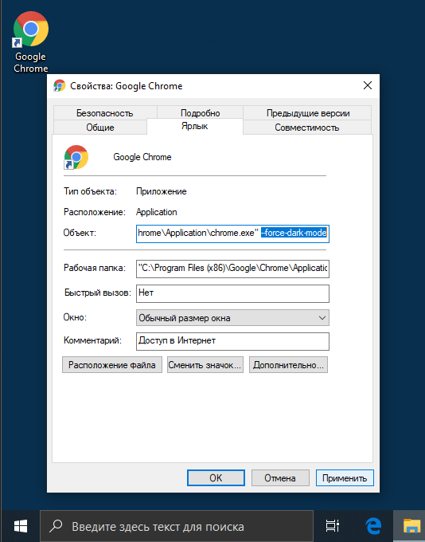Open File Explorer from the taskbar

point(411,526)
